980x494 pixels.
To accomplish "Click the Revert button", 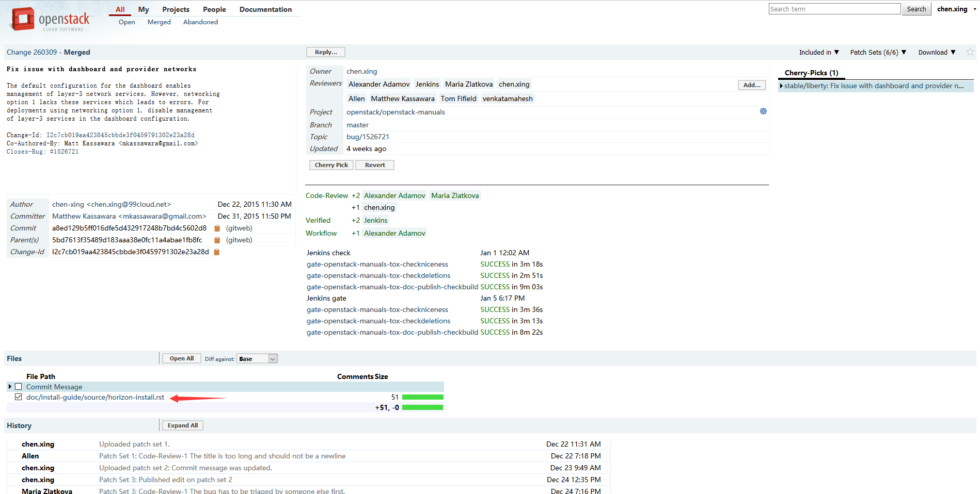I will (x=375, y=165).
